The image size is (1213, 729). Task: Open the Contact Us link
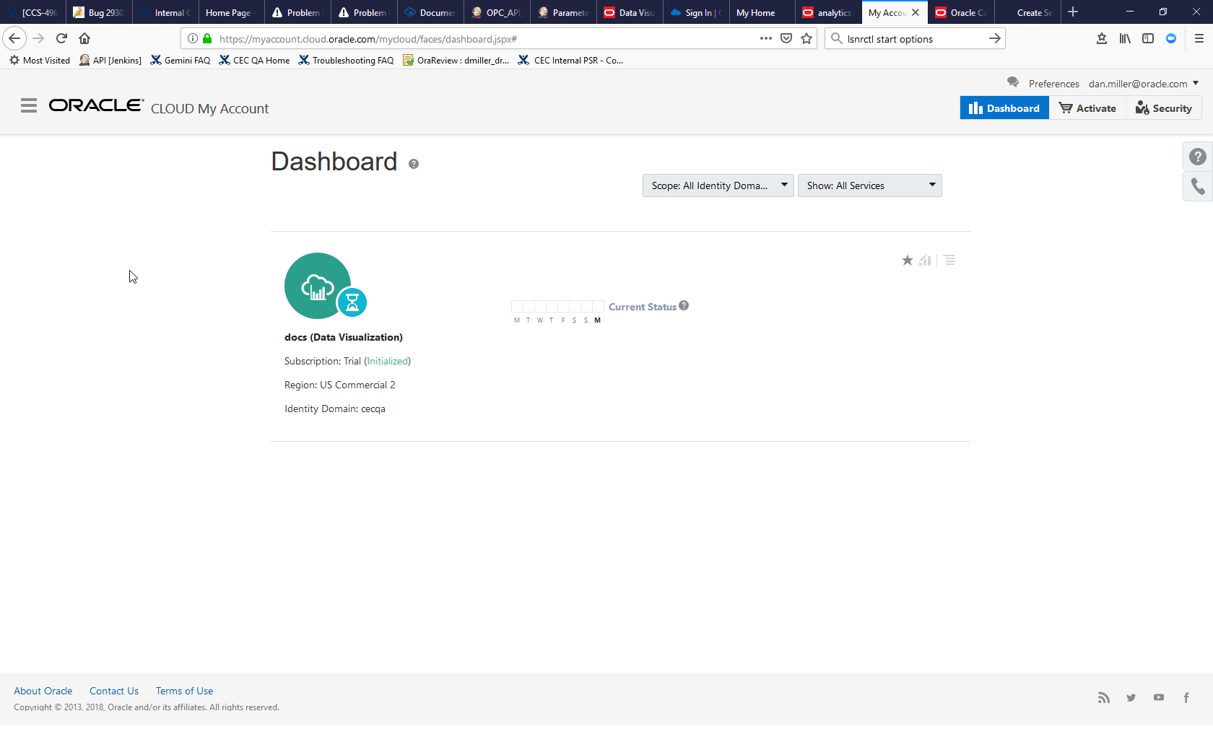point(114,691)
